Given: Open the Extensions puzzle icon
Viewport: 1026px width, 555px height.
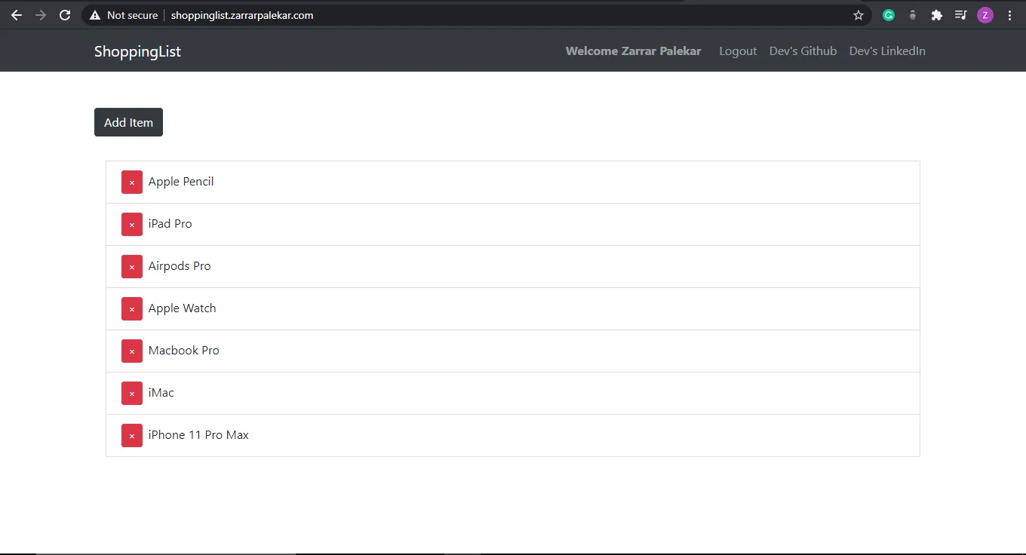Looking at the screenshot, I should (937, 15).
